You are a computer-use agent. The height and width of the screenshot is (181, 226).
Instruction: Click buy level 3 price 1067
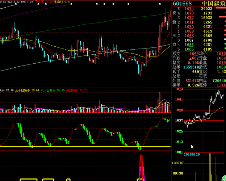(189, 40)
